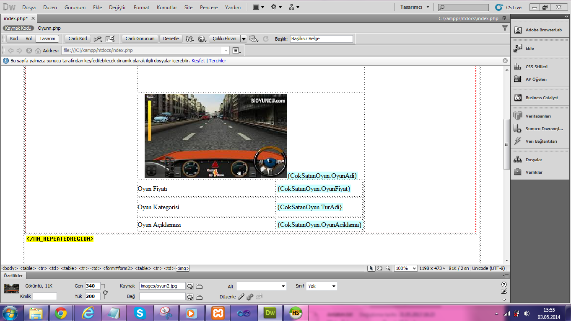Choose the Select arrow tool in status bar

pos(371,268)
